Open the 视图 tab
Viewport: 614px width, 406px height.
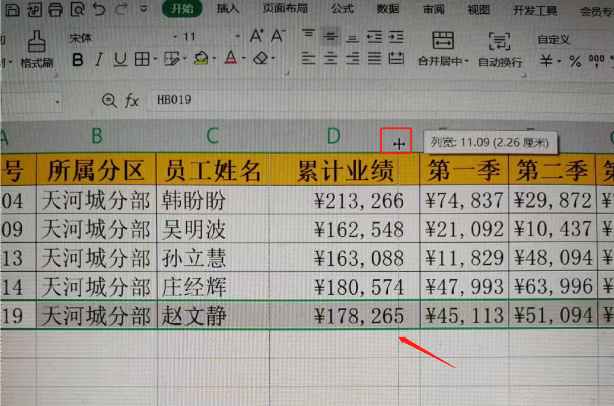point(479,10)
